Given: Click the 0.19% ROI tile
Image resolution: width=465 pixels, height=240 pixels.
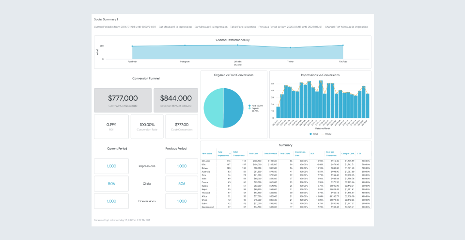Looking at the screenshot, I should coord(111,127).
